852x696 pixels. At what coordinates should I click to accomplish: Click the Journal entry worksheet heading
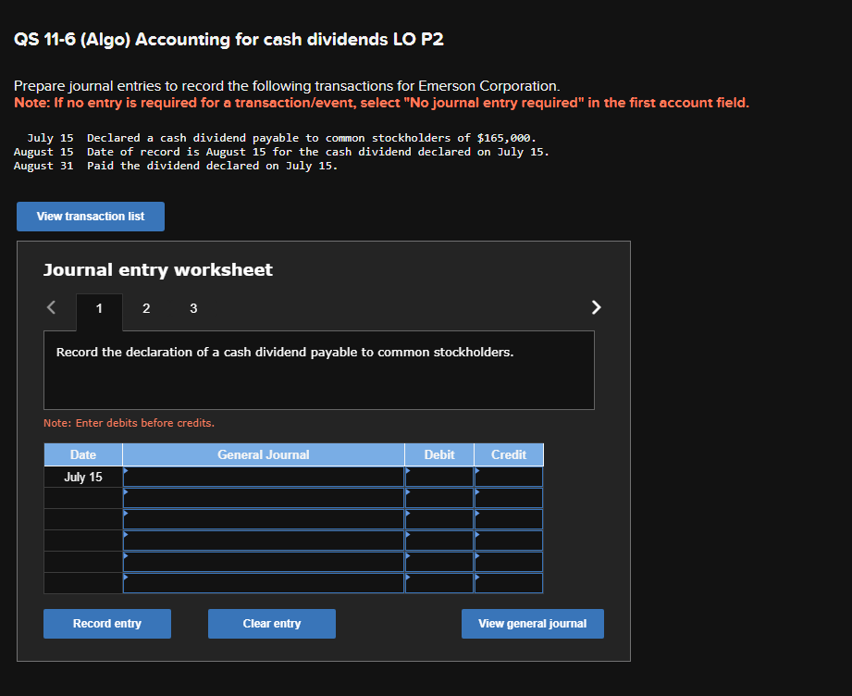[157, 269]
